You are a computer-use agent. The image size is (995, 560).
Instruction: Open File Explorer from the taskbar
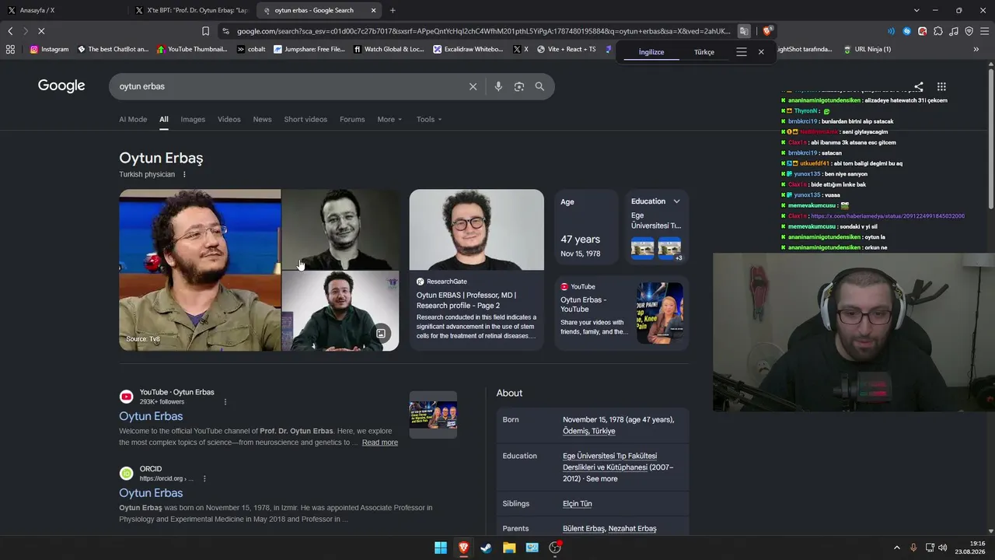coord(509,548)
